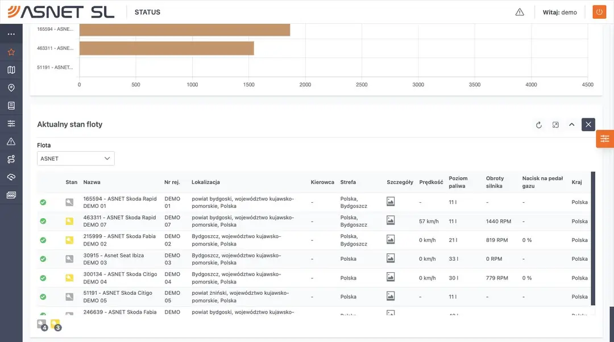Open details image for 300134 Skoda Citigo
Viewport: 614px width, 342px height.
[391, 277]
